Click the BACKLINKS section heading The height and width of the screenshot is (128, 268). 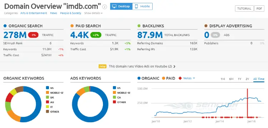pos(153,26)
